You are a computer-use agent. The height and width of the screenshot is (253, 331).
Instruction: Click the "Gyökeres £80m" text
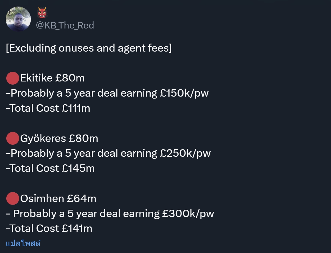[59, 138]
